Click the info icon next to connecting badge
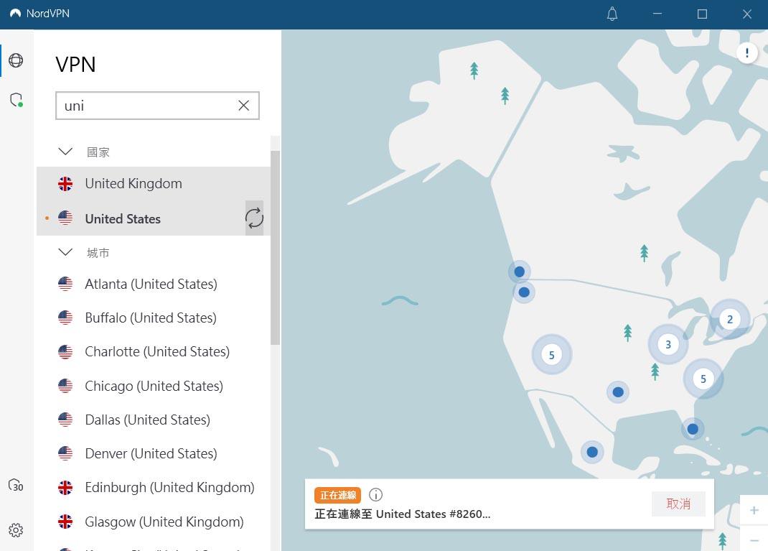Viewport: 768px width, 551px height. 375,495
